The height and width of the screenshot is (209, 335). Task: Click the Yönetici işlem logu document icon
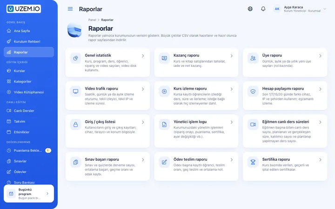coord(164,124)
